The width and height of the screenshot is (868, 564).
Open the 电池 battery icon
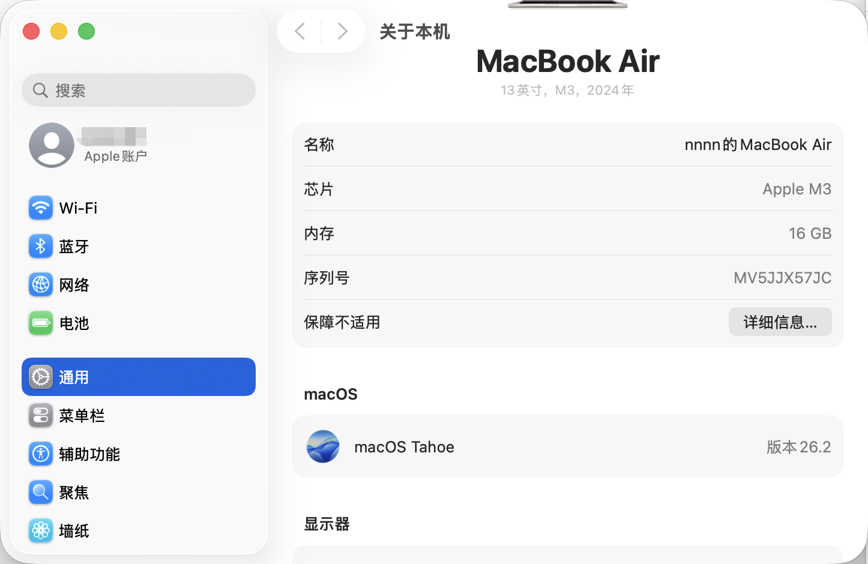[x=41, y=323]
